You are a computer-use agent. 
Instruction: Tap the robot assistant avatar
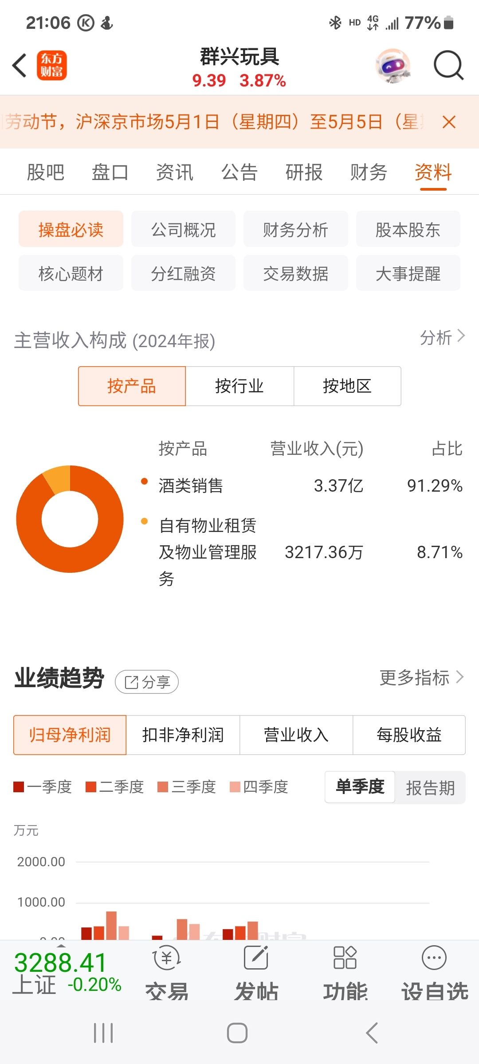pos(393,66)
